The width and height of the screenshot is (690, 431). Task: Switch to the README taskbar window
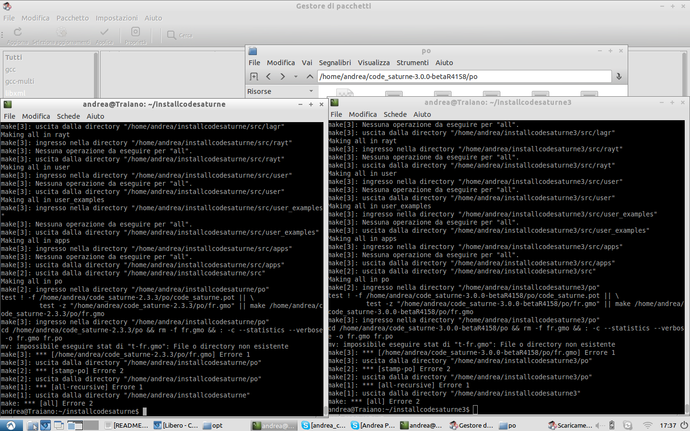click(x=126, y=425)
